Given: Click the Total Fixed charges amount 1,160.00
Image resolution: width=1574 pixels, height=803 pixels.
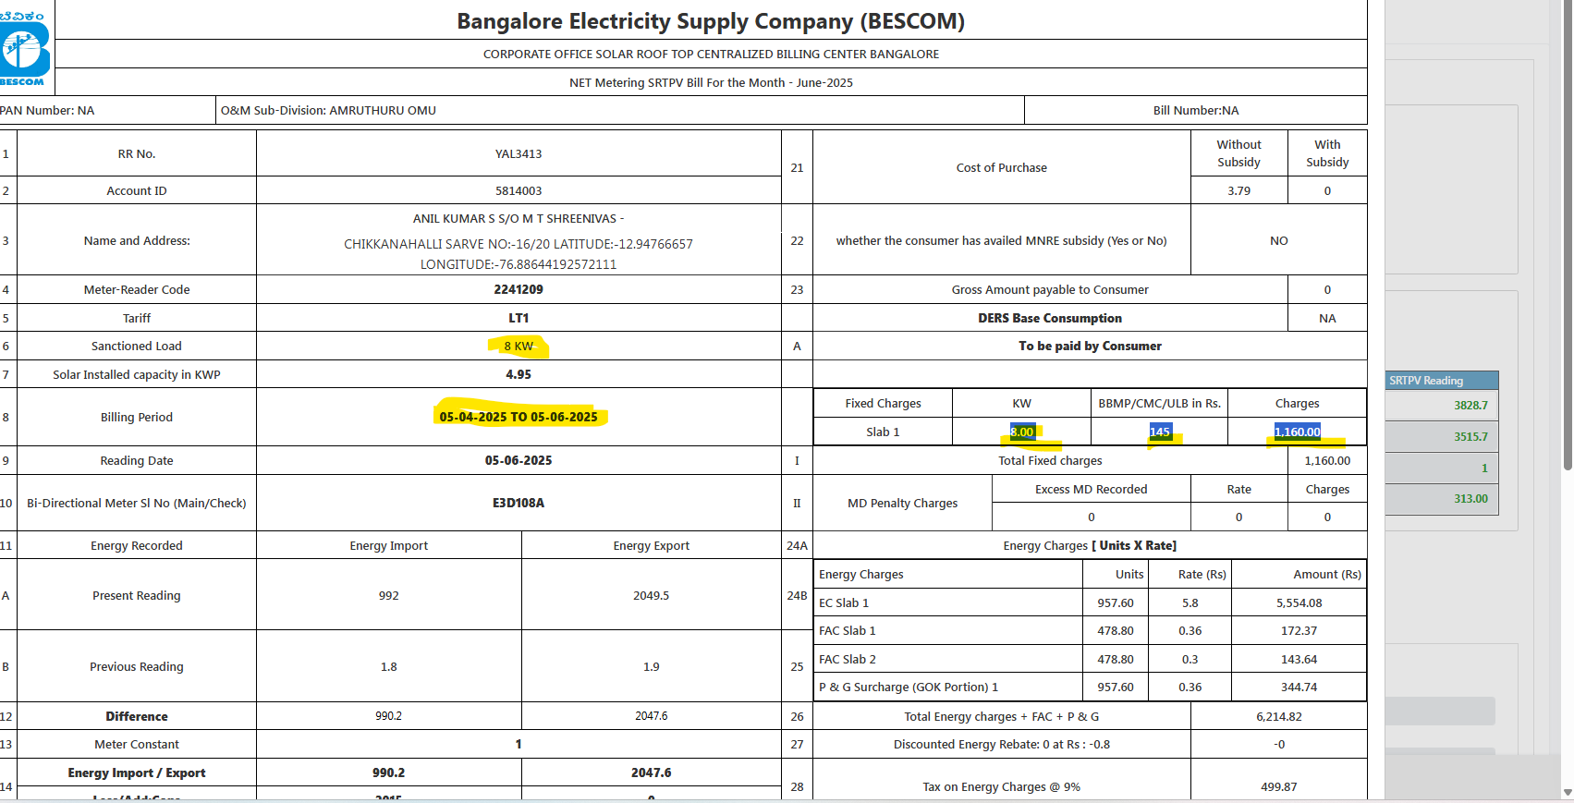Looking at the screenshot, I should pyautogui.click(x=1327, y=461).
